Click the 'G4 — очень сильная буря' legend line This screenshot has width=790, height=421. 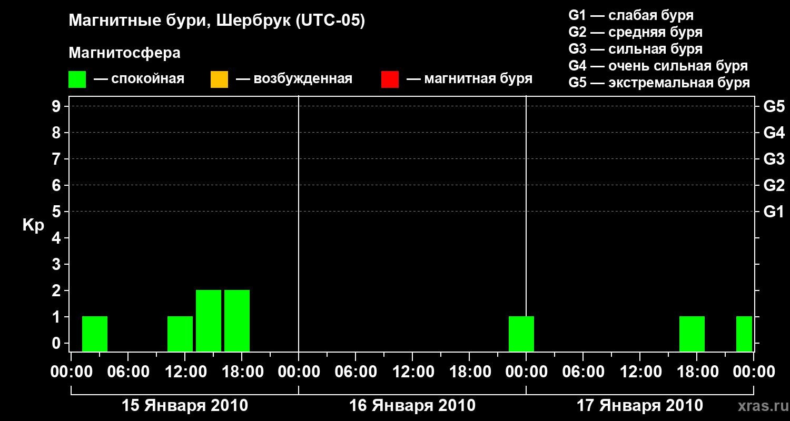tap(658, 66)
